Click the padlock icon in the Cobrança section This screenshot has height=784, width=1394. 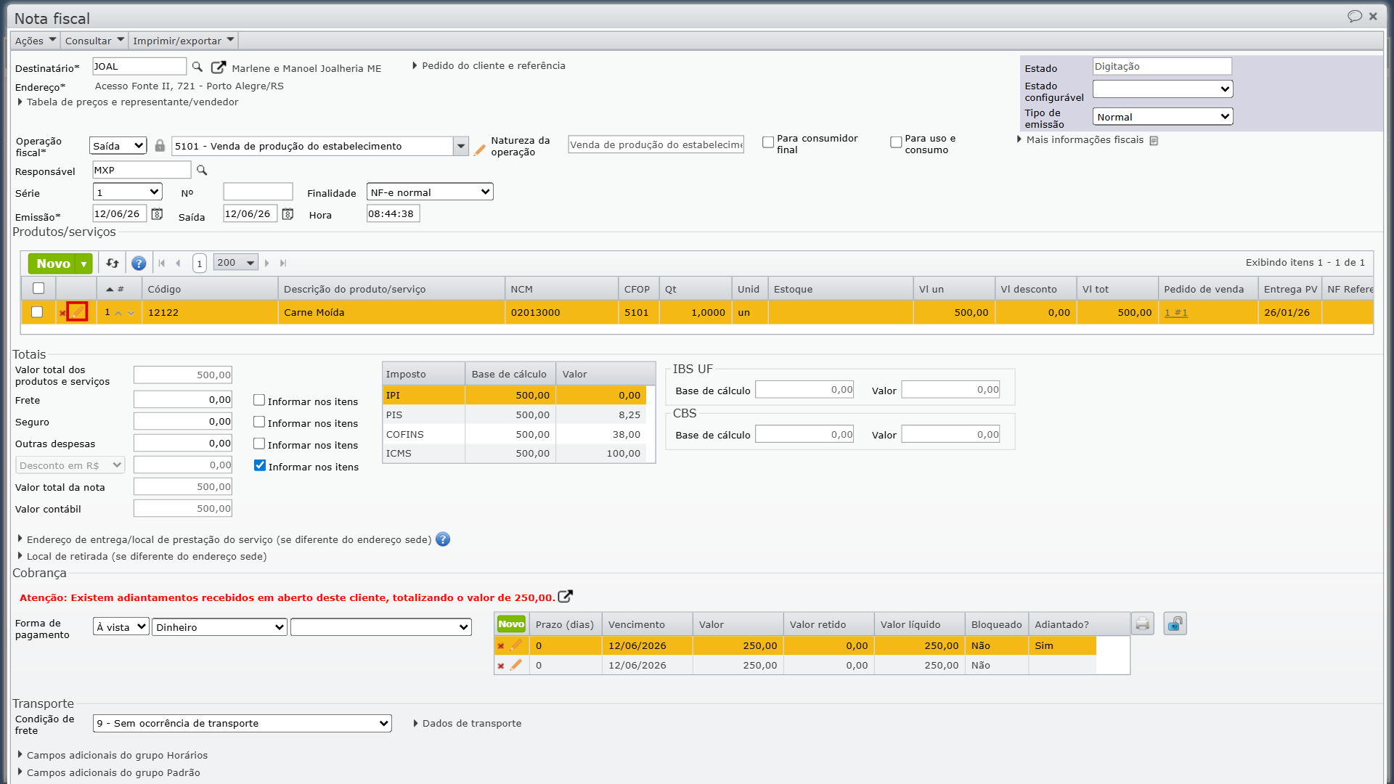tap(1175, 624)
